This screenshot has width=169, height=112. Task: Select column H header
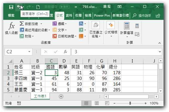(115, 61)
